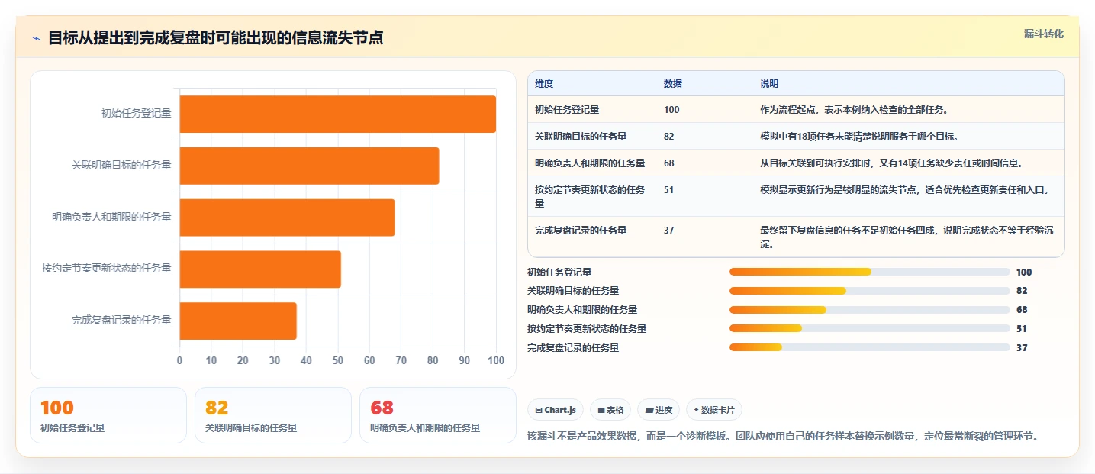
Task: Click the 完成复盘记录的任务量 chart bar
Action: click(x=238, y=321)
